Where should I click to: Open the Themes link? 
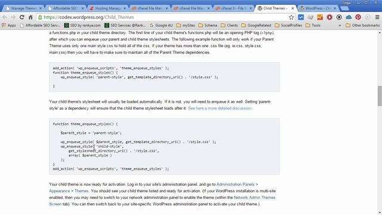(82, 191)
